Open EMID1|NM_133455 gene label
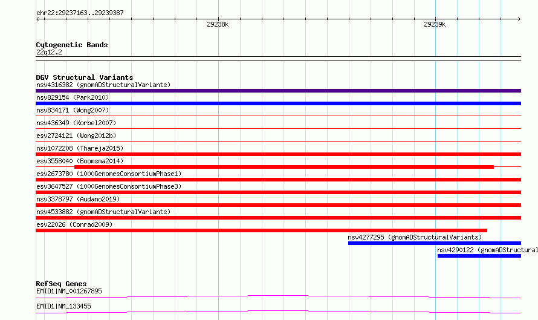Viewport: 538px width, 320px height. tap(63, 306)
